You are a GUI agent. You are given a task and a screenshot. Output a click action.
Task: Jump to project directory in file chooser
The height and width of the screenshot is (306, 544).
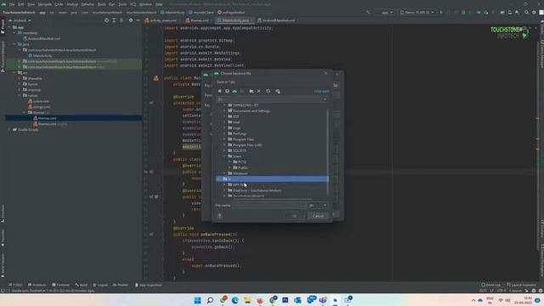coord(235,91)
